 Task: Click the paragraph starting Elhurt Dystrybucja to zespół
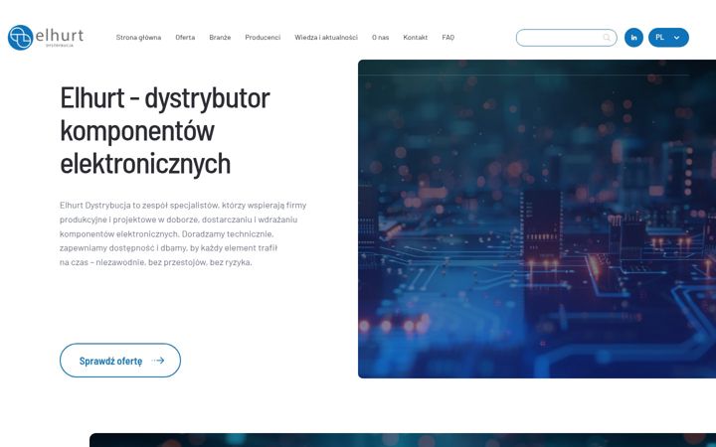(183, 233)
